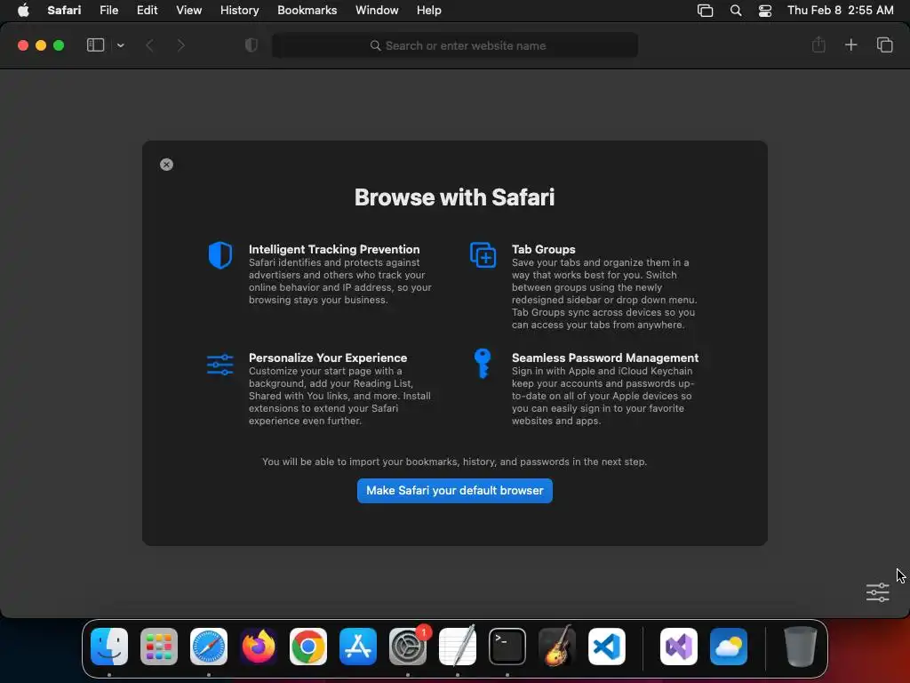
Task: Click the Personalize Your Experience sliders icon
Action: point(220,365)
